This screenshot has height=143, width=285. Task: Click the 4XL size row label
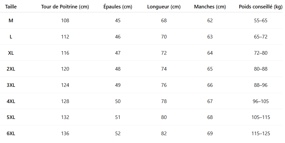11,102
